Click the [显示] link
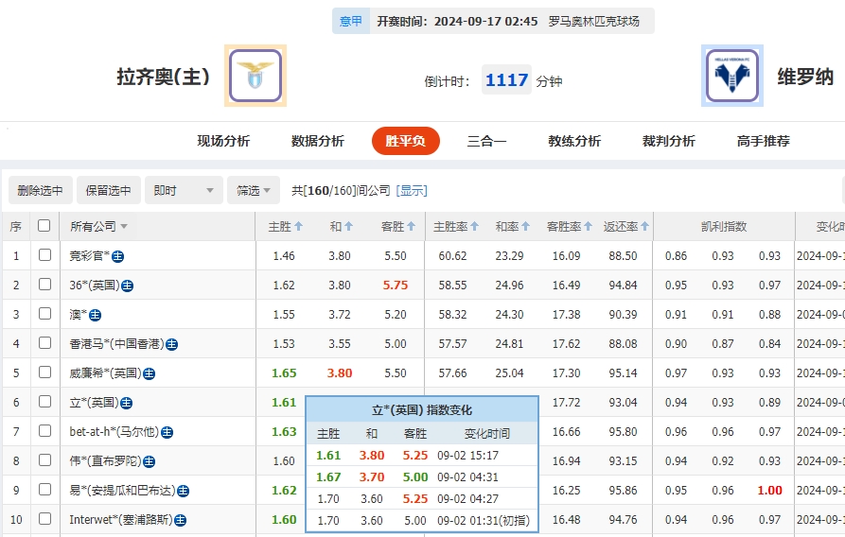 tap(412, 191)
